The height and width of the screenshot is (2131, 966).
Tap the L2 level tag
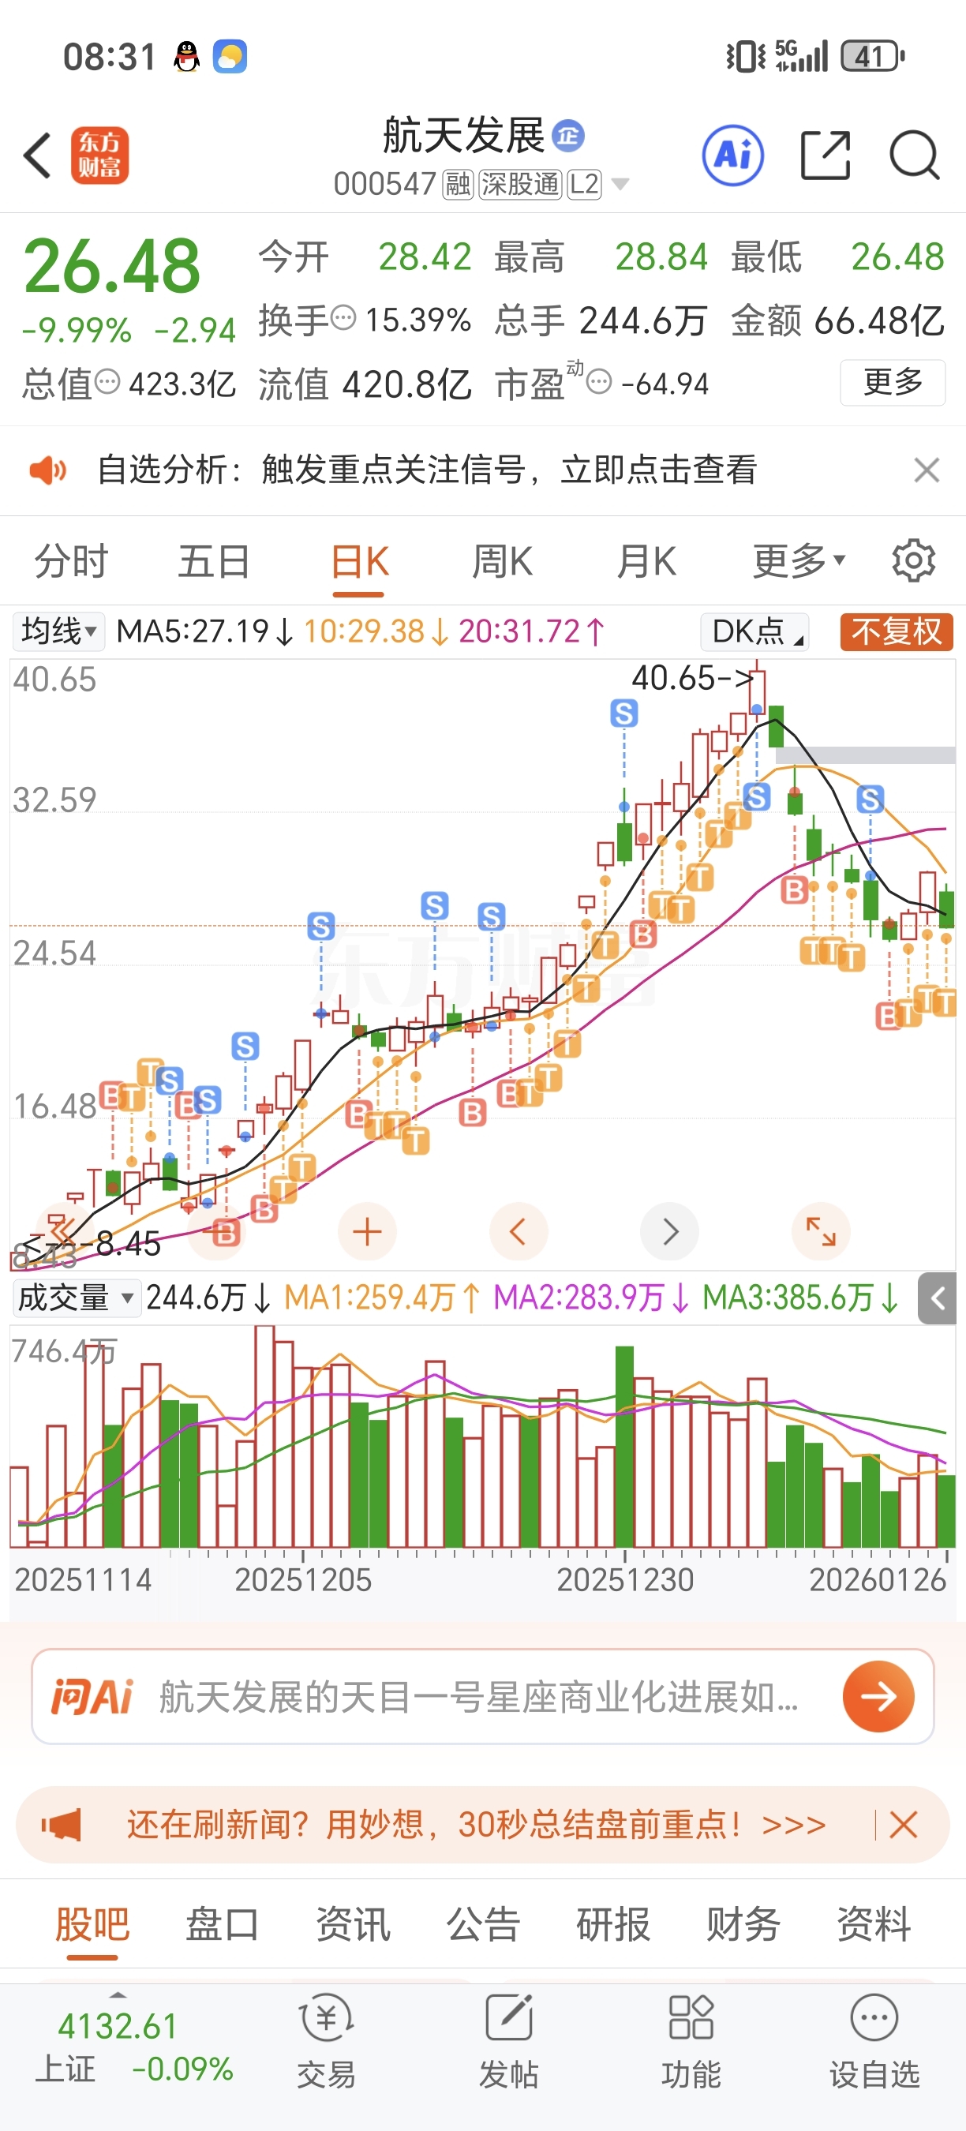[584, 184]
